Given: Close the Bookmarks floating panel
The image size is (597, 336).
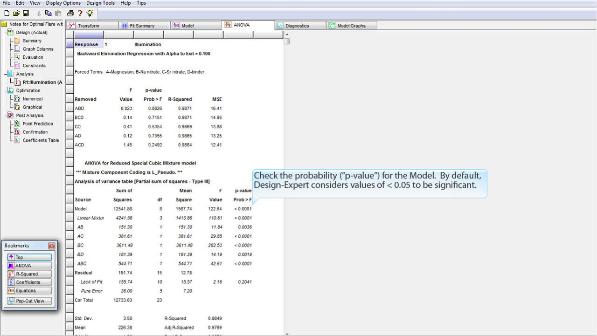Looking at the screenshot, I should 51,246.
